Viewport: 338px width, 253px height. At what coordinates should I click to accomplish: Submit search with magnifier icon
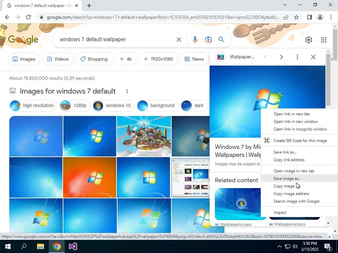[221, 40]
